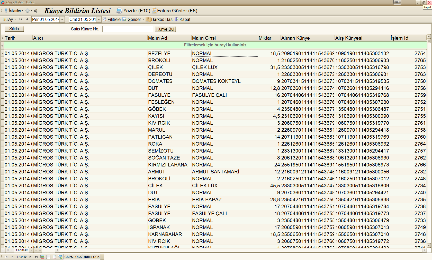Viewport: 432px width, 260px height.
Task: Click the Gönder send button
Action: click(132, 19)
